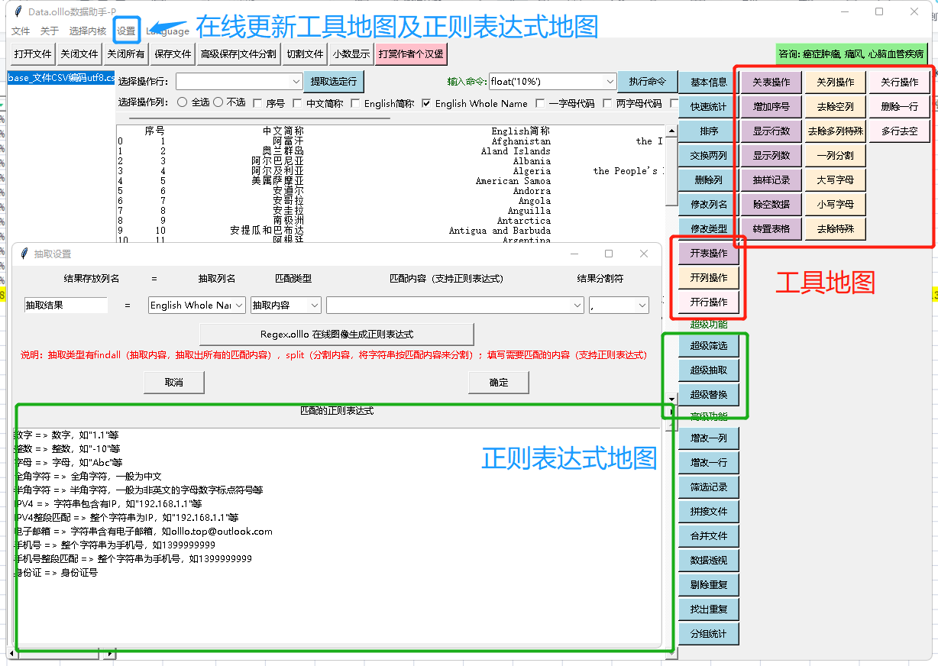
Task: Open the 匹配类型 dropdown showing 抽取内容
Action: (x=313, y=306)
